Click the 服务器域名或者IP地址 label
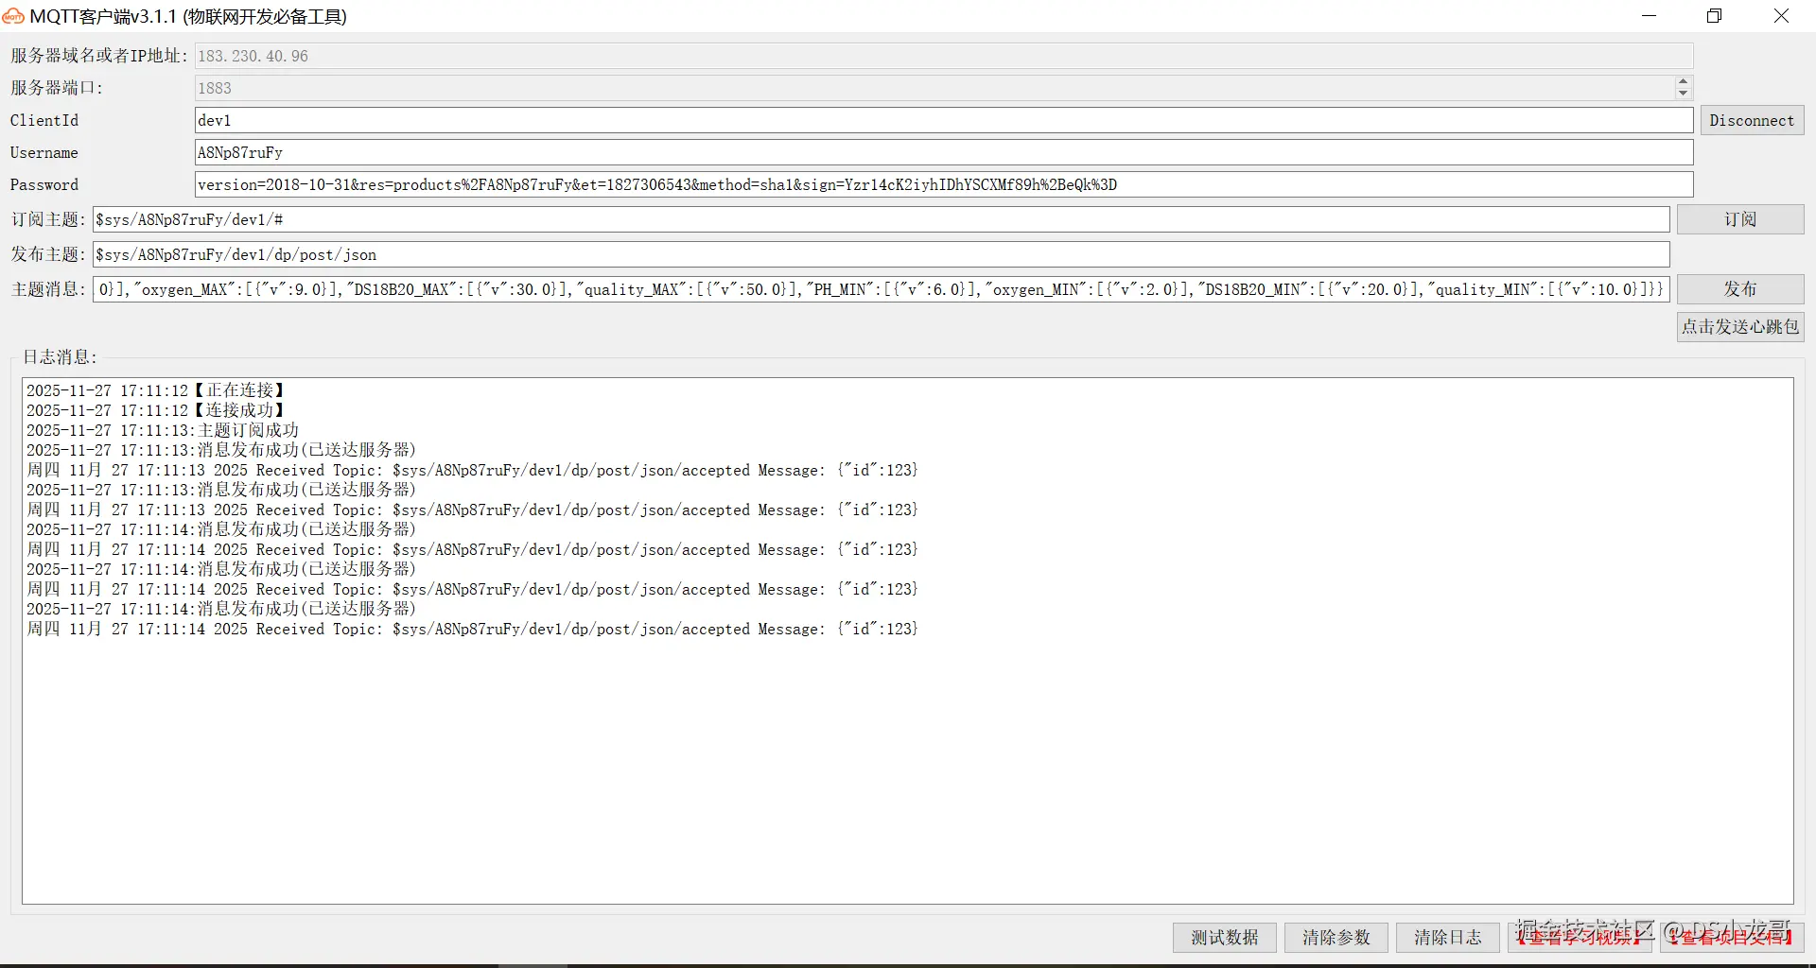This screenshot has width=1816, height=968. [98, 56]
